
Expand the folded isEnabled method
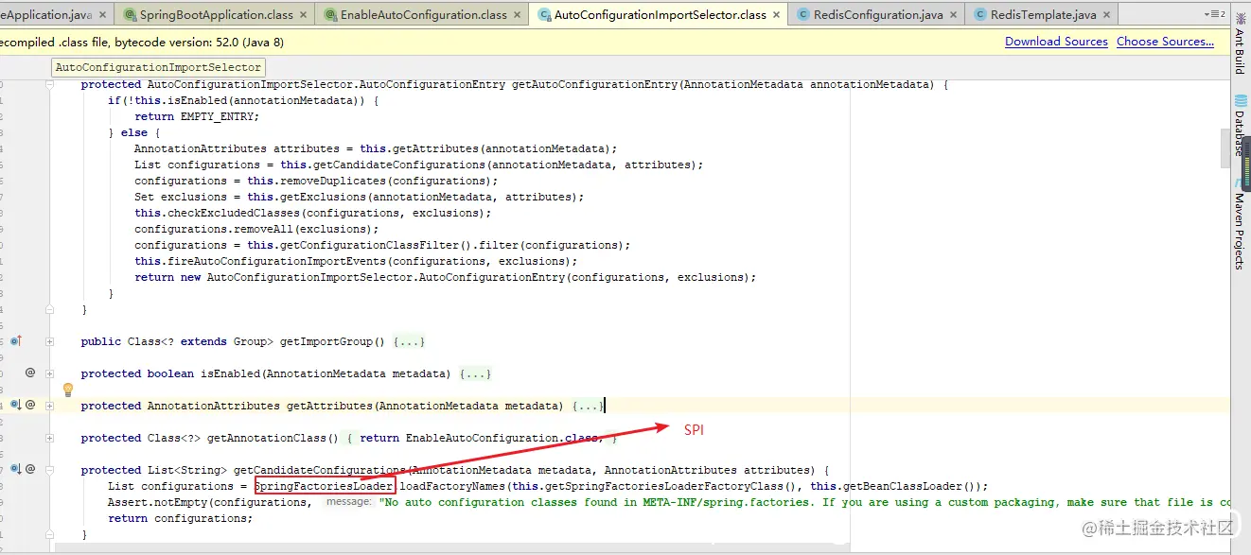pos(49,373)
